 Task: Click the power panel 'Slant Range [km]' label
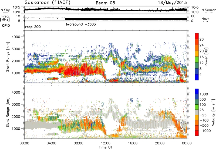(8, 57)
